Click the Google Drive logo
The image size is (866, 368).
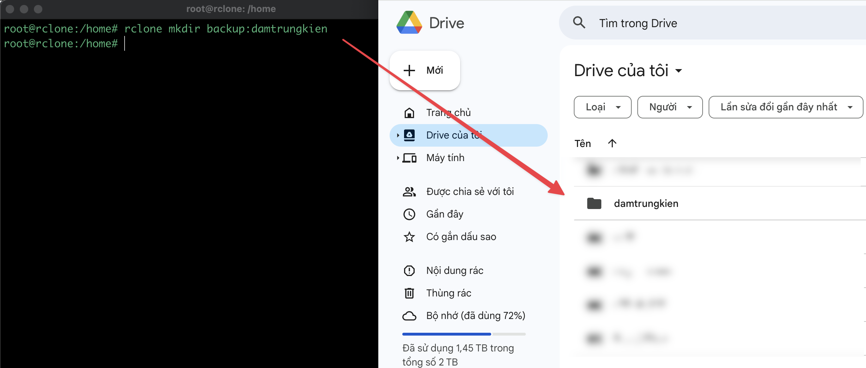(409, 23)
